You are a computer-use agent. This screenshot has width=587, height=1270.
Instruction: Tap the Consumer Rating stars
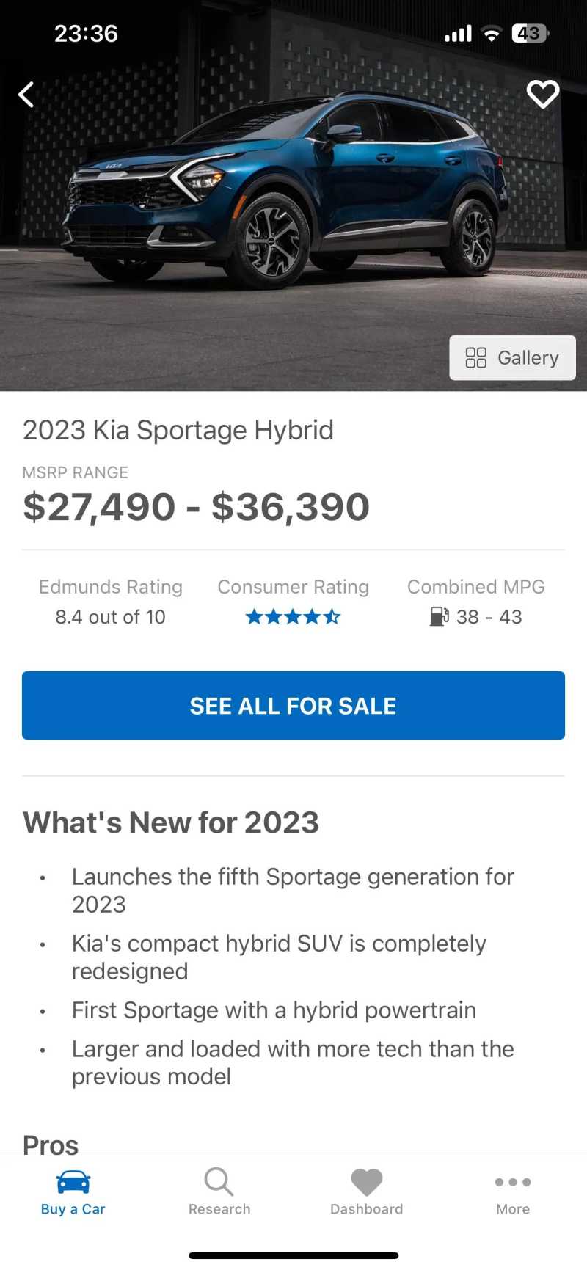pos(293,617)
